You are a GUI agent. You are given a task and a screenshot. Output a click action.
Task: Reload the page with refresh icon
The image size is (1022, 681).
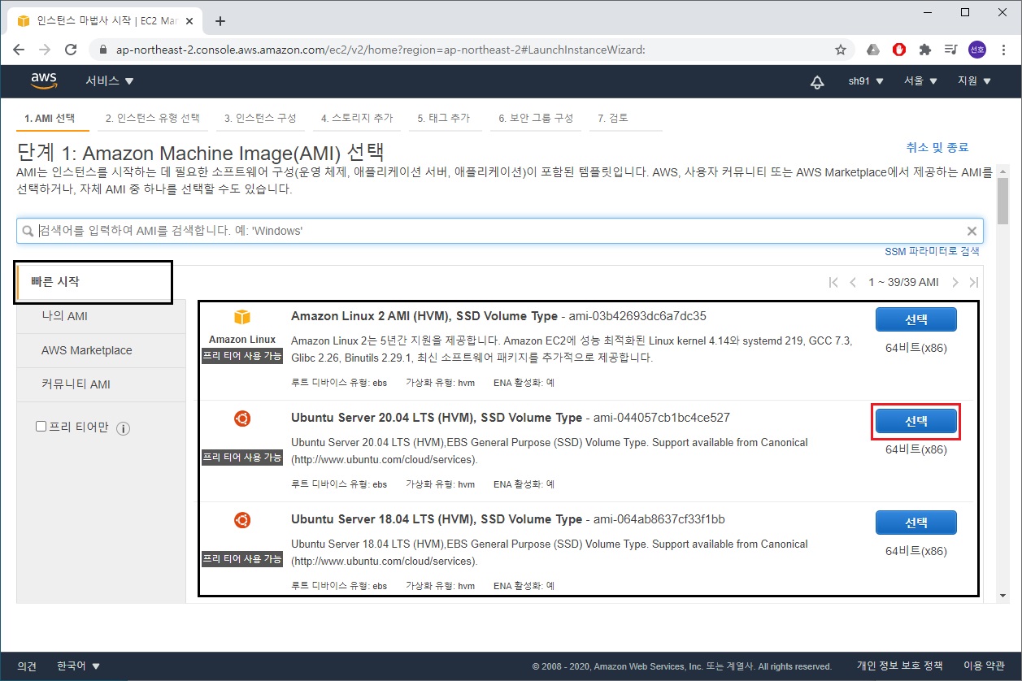tap(71, 50)
